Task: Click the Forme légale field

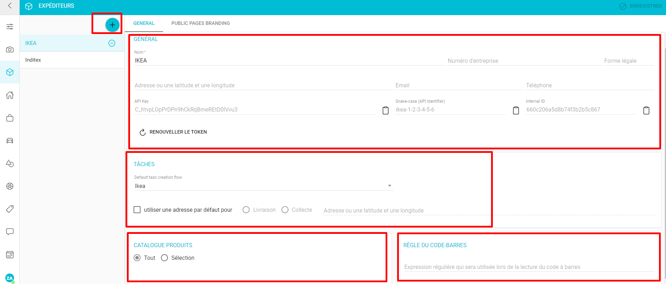Action: [629, 61]
